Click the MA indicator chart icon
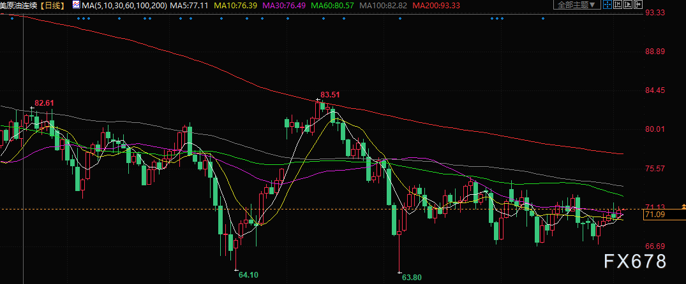 click(76, 5)
